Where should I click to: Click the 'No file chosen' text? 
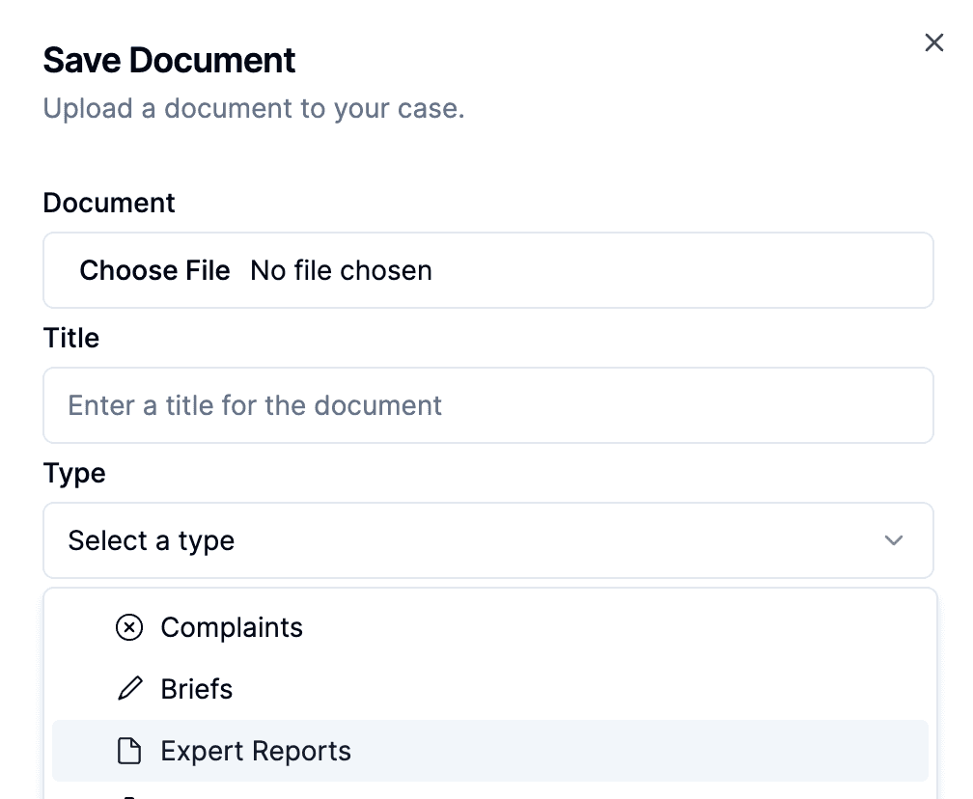point(341,270)
